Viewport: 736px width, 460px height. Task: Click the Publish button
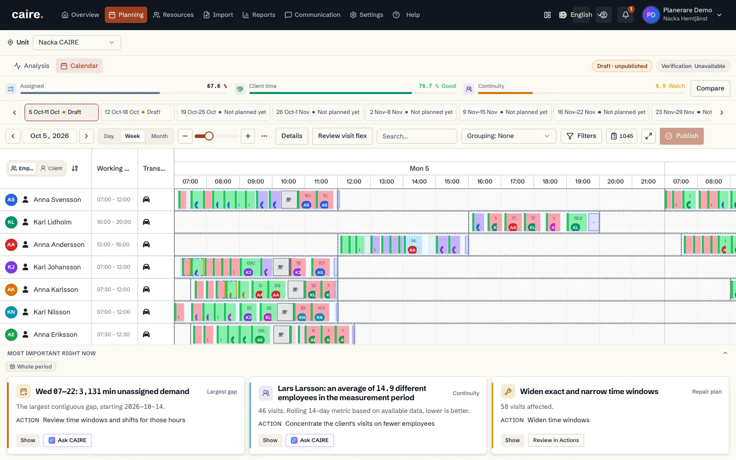(682, 136)
